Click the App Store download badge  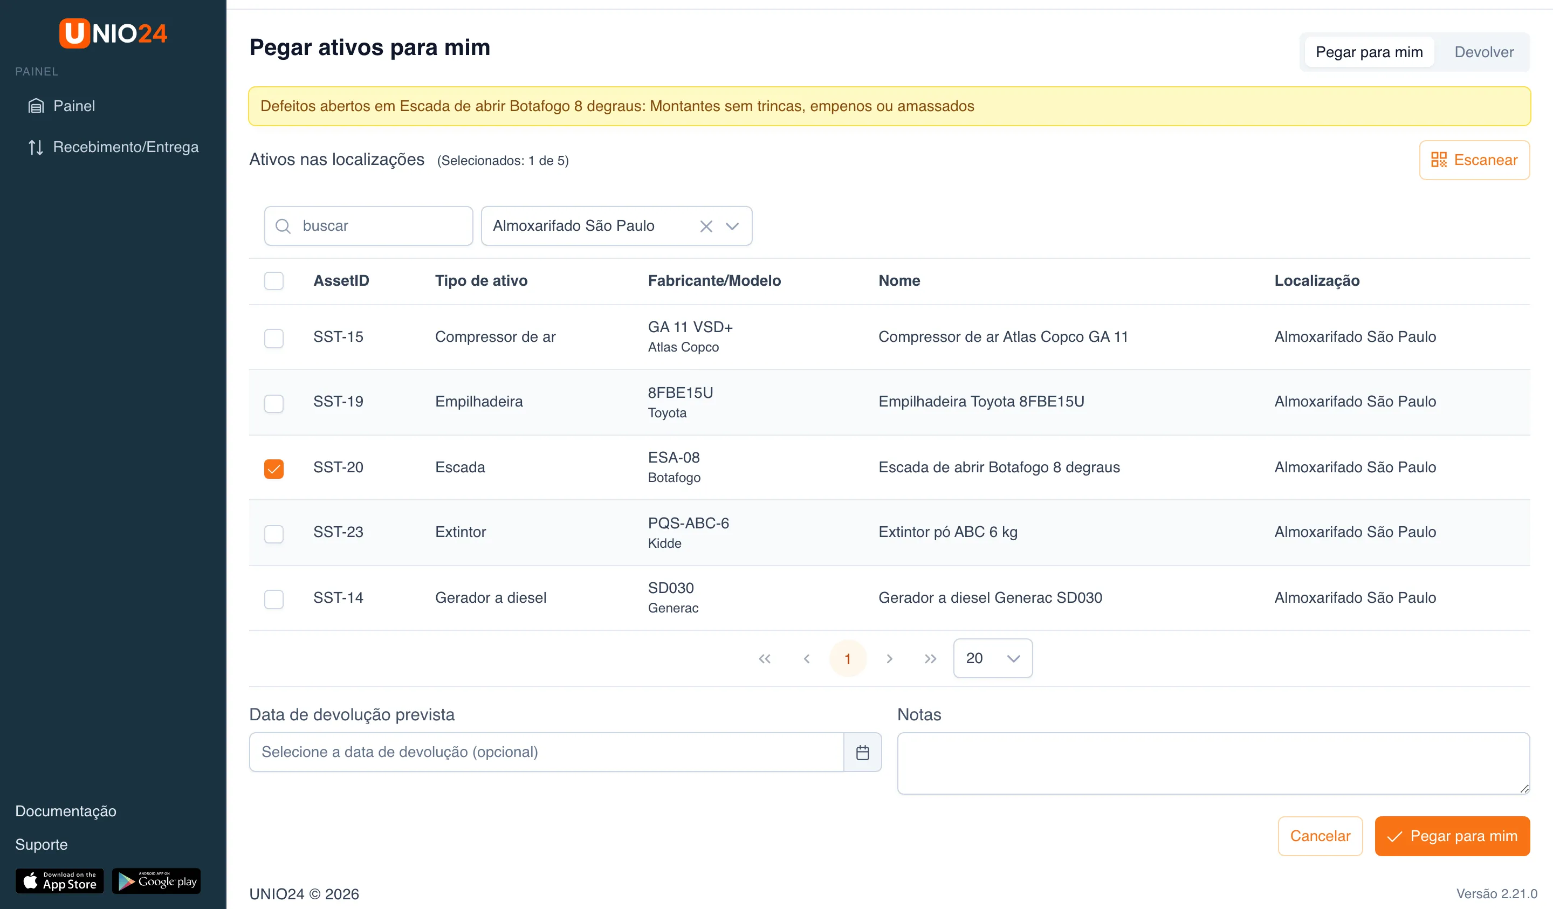click(x=60, y=880)
